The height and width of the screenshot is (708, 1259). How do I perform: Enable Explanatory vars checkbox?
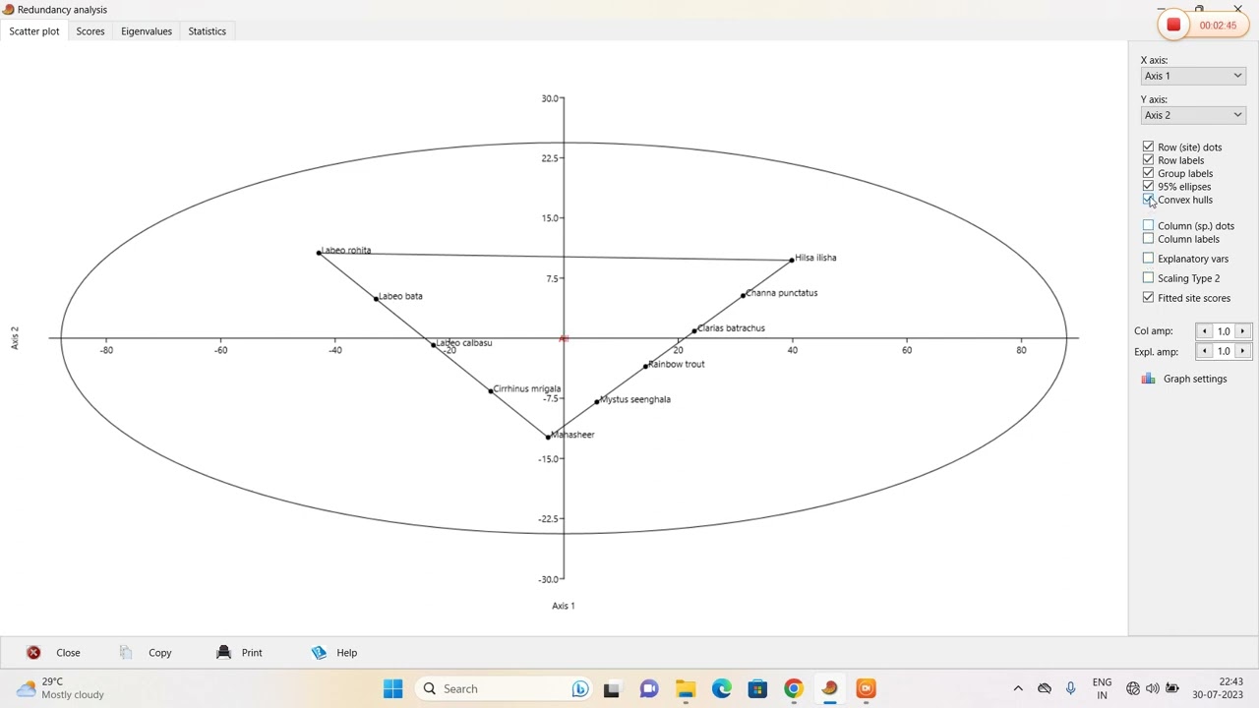click(1148, 259)
